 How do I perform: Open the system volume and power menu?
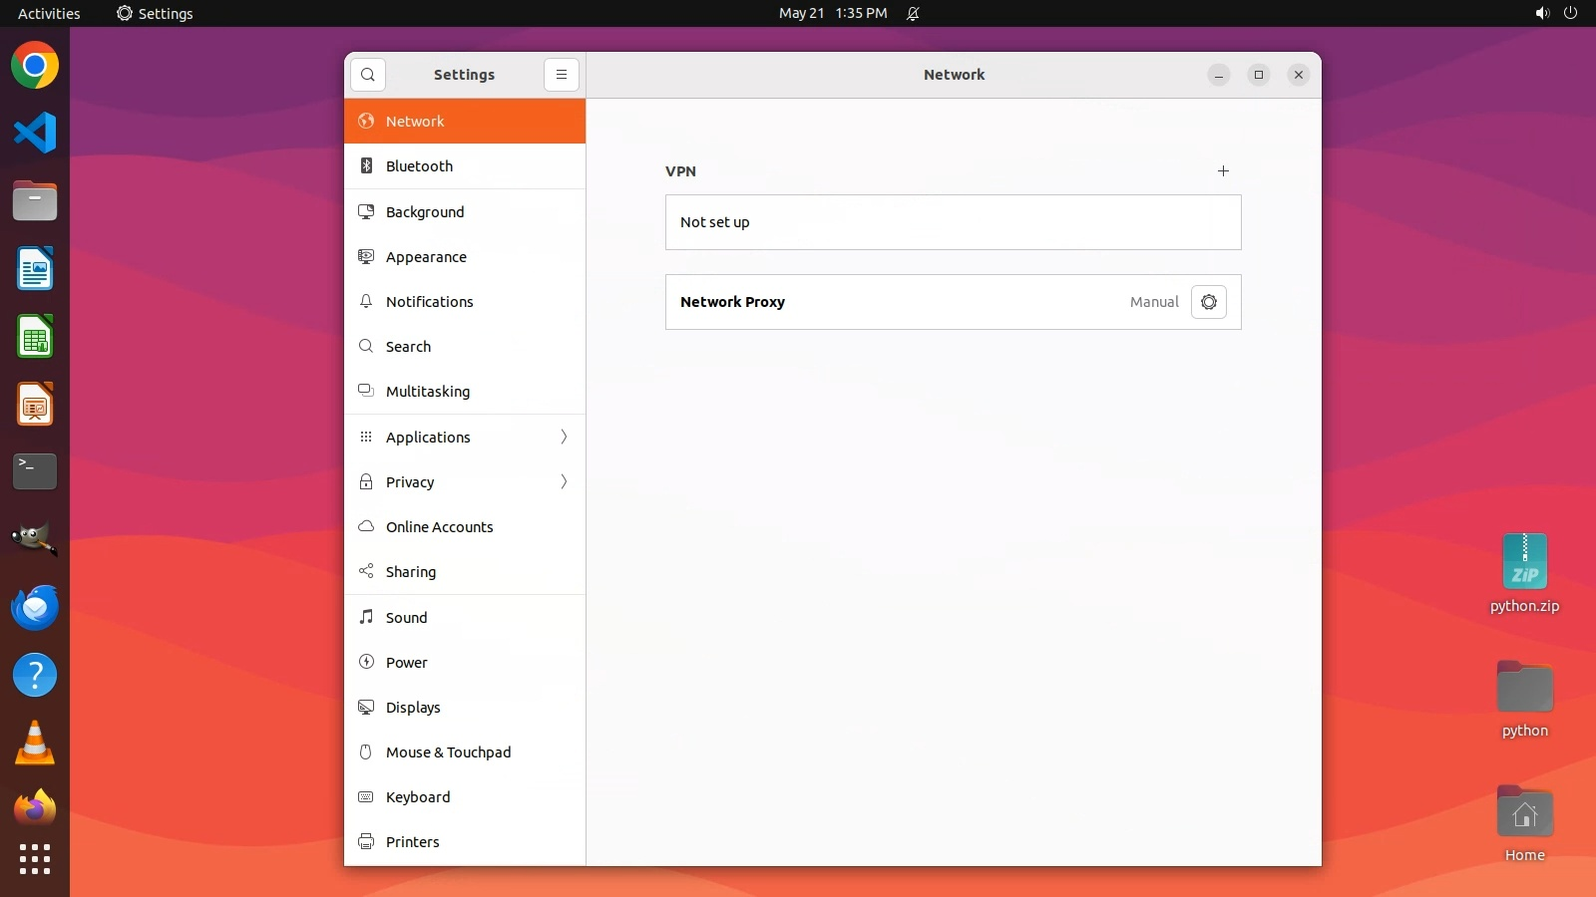[x=1556, y=13]
